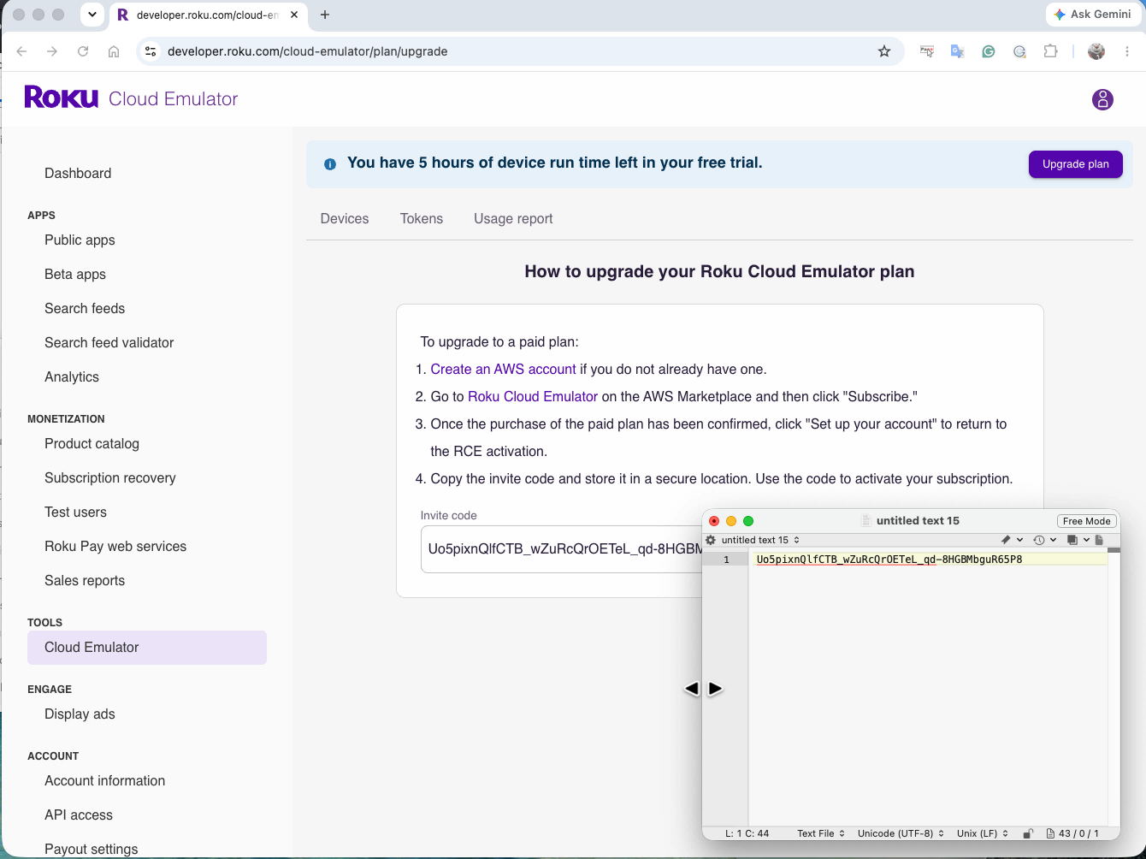Open Product catalog in the sidebar
Viewport: 1146px width, 859px height.
[92, 443]
